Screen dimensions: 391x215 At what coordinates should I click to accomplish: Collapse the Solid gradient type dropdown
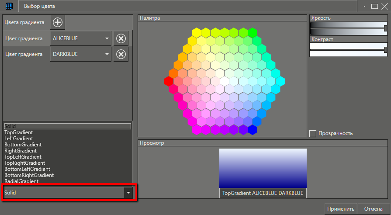[x=128, y=192]
